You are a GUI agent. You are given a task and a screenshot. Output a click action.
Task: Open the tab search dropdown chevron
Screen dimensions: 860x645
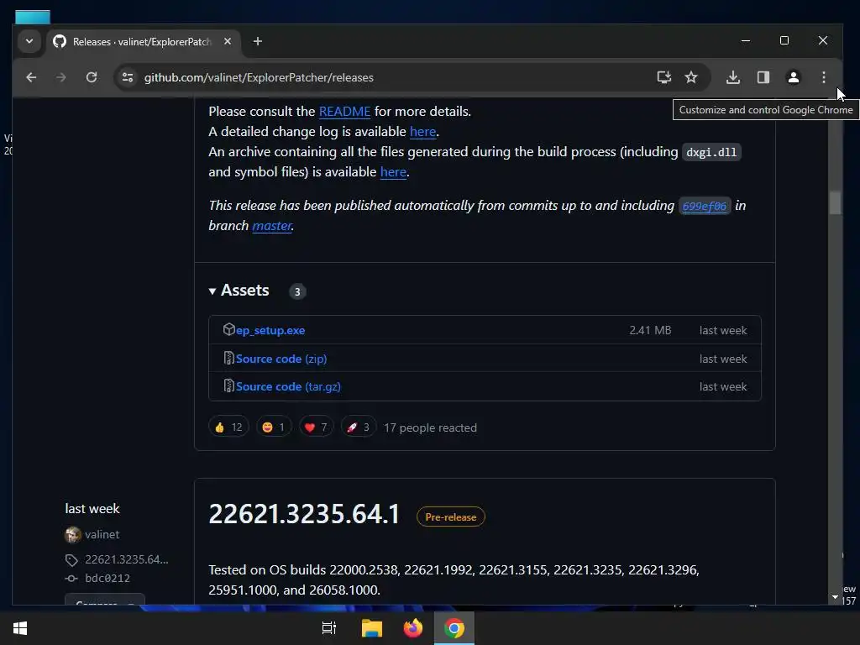point(29,41)
